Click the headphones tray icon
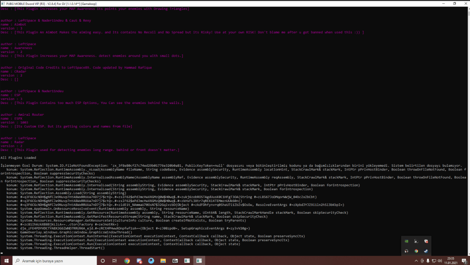 coord(407,251)
